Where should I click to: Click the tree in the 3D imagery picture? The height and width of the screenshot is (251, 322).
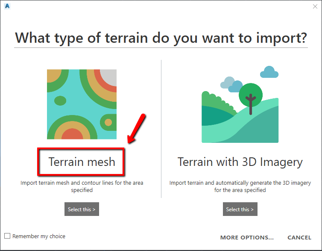251,98
